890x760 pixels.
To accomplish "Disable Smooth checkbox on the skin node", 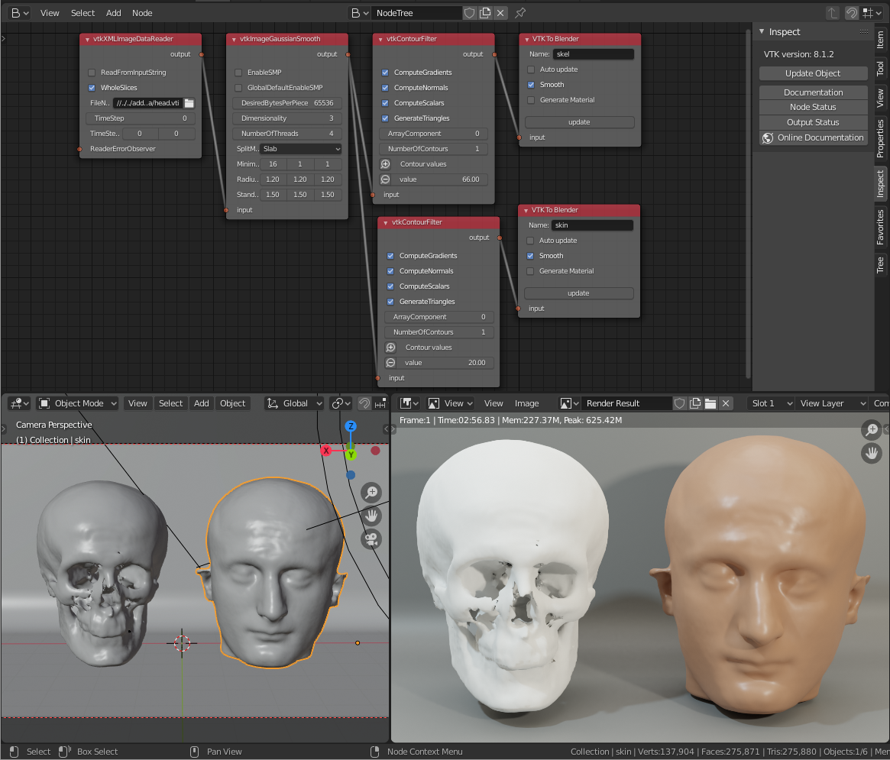I will click(x=531, y=256).
